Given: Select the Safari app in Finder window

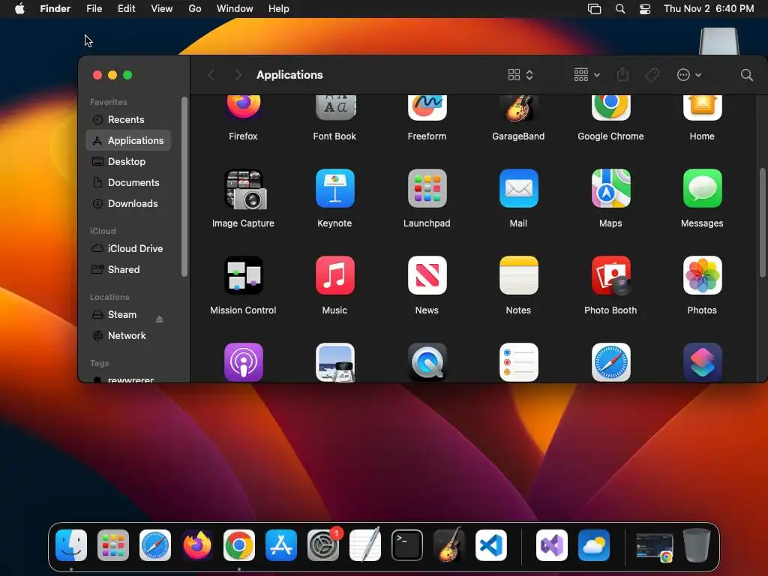Looking at the screenshot, I should click(610, 362).
